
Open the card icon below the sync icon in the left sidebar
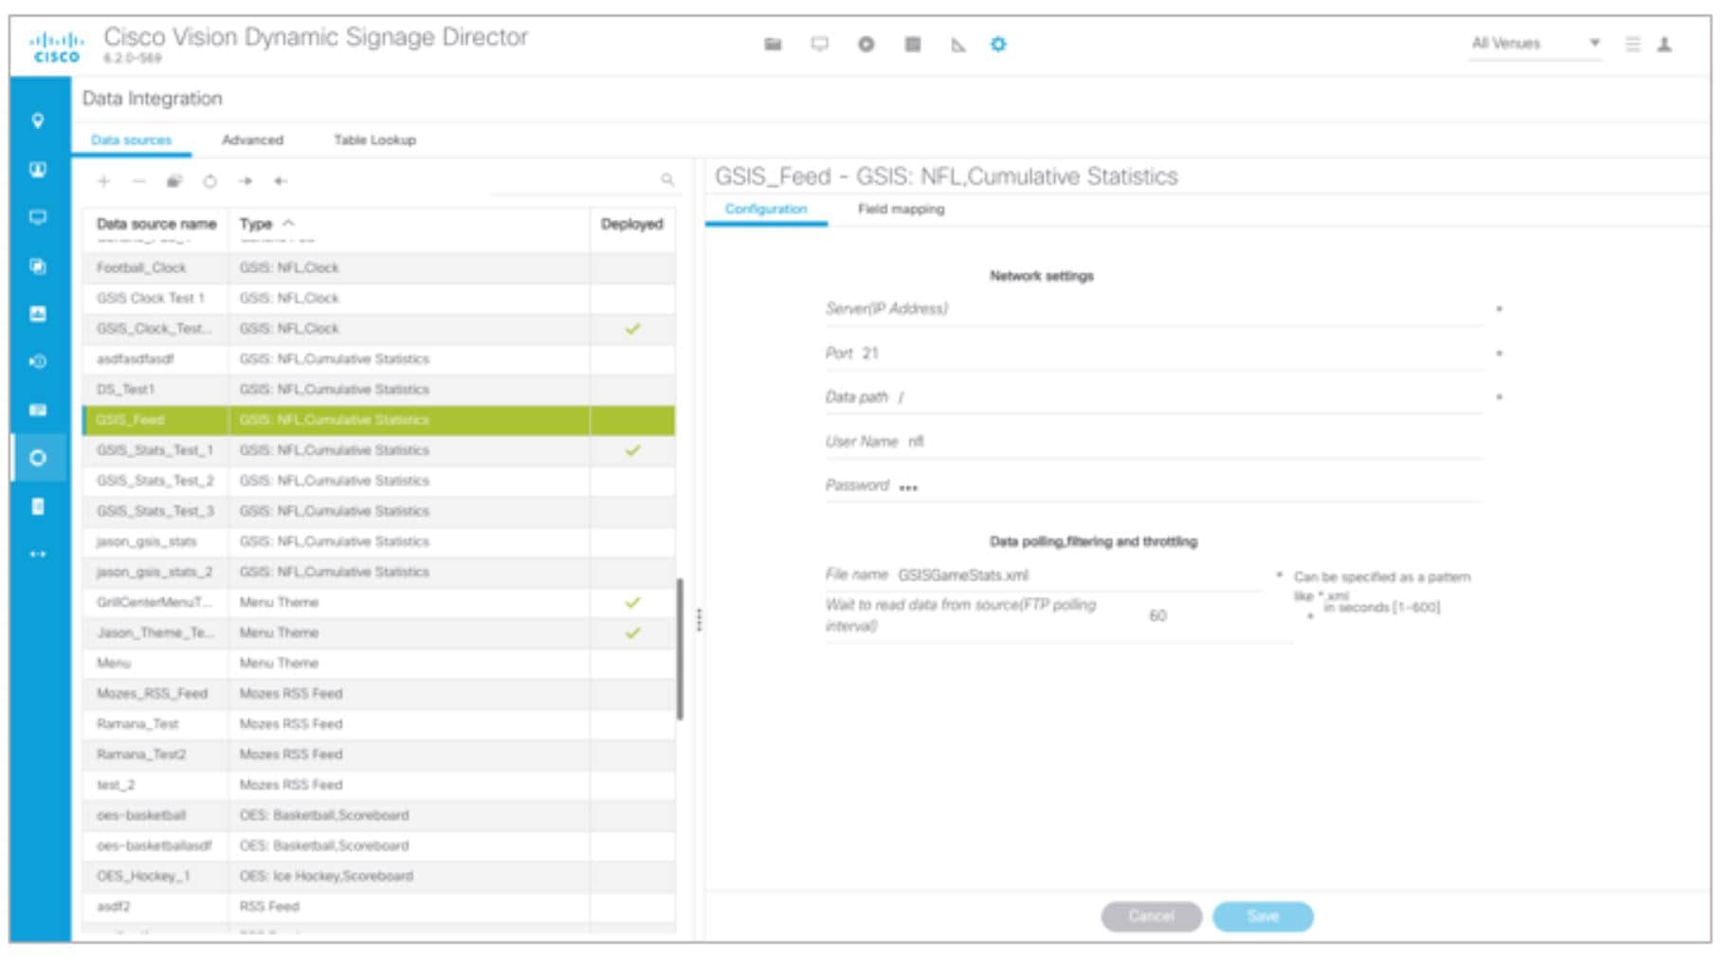[38, 411]
